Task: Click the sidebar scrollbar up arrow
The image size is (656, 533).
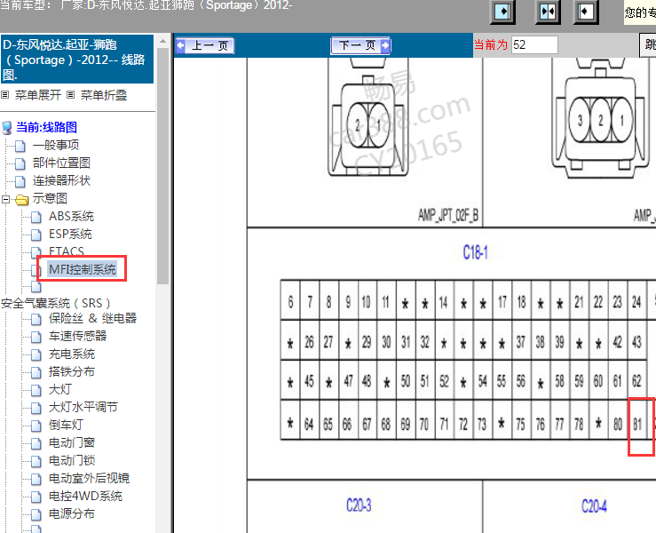Action: point(162,41)
